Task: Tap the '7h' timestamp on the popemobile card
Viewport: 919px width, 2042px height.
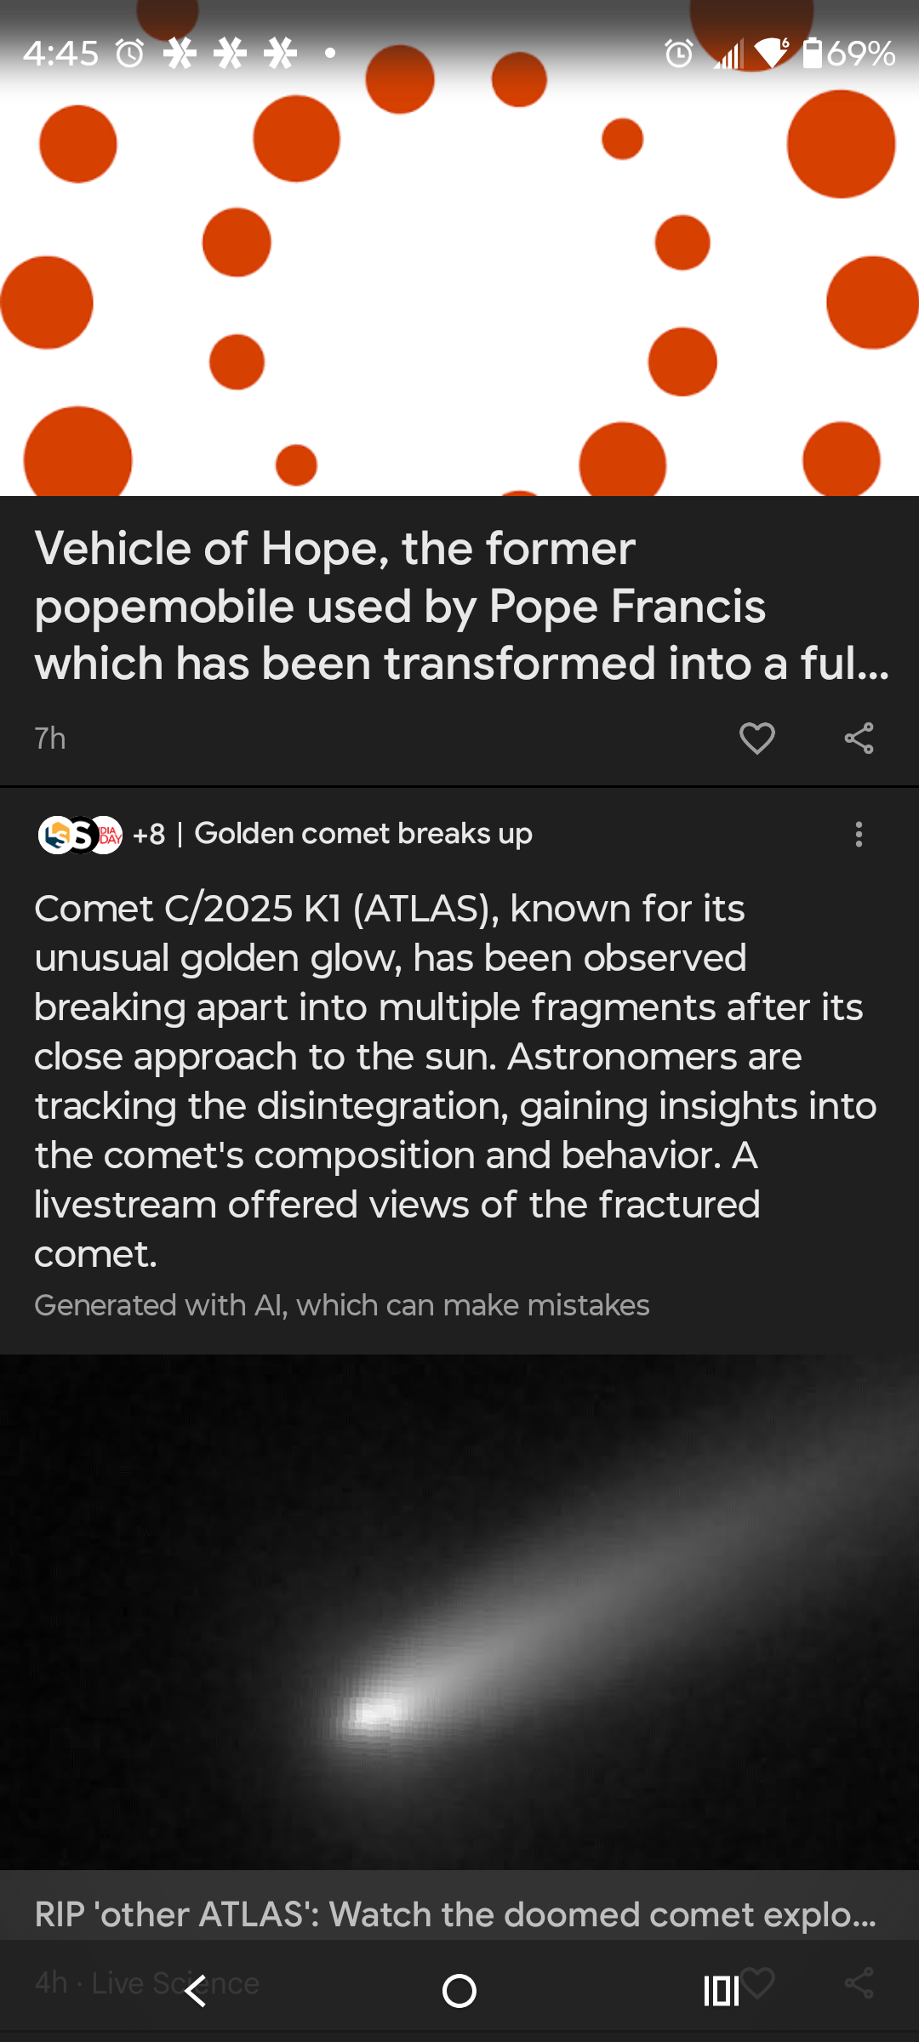Action: 49,739
